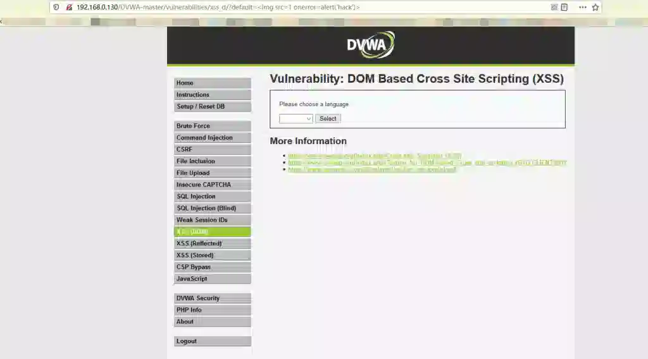Open the language dropdown

(296, 119)
